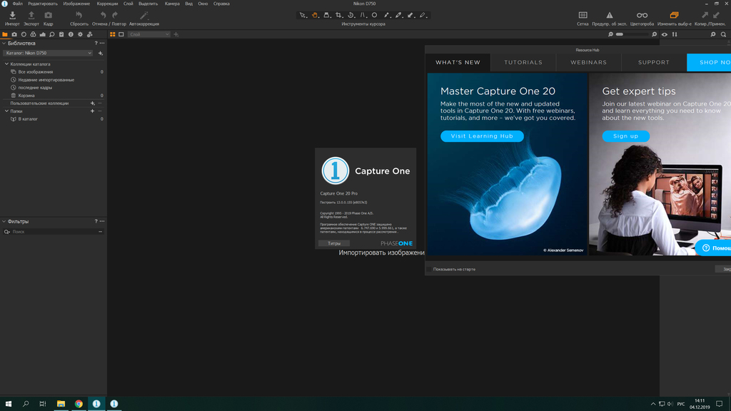Open the Коррекции menu

coord(107,4)
